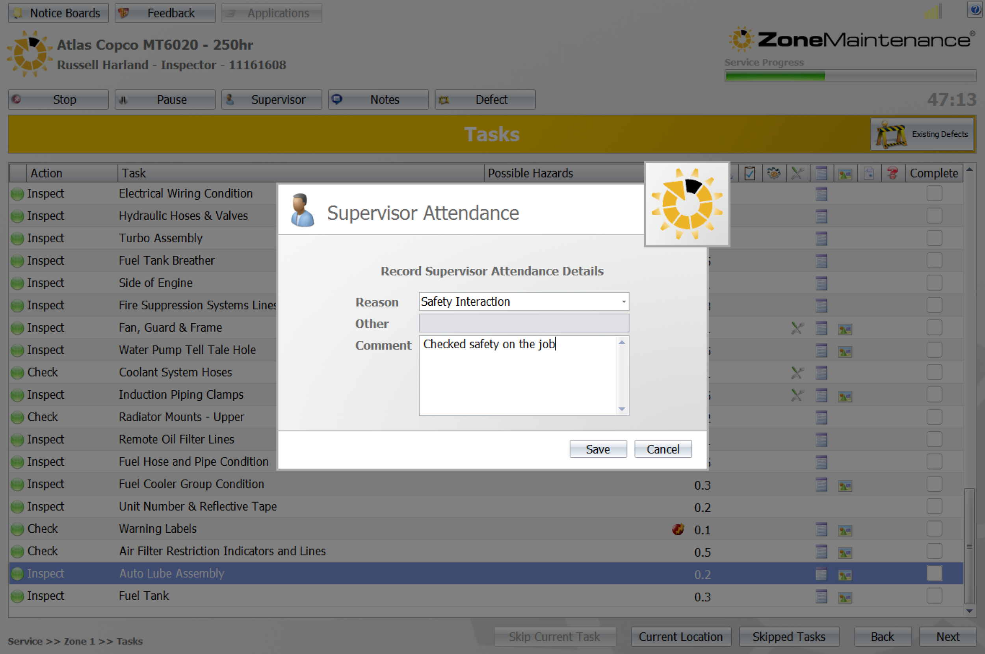Click into the Other text field
985x654 pixels.
[x=523, y=323]
